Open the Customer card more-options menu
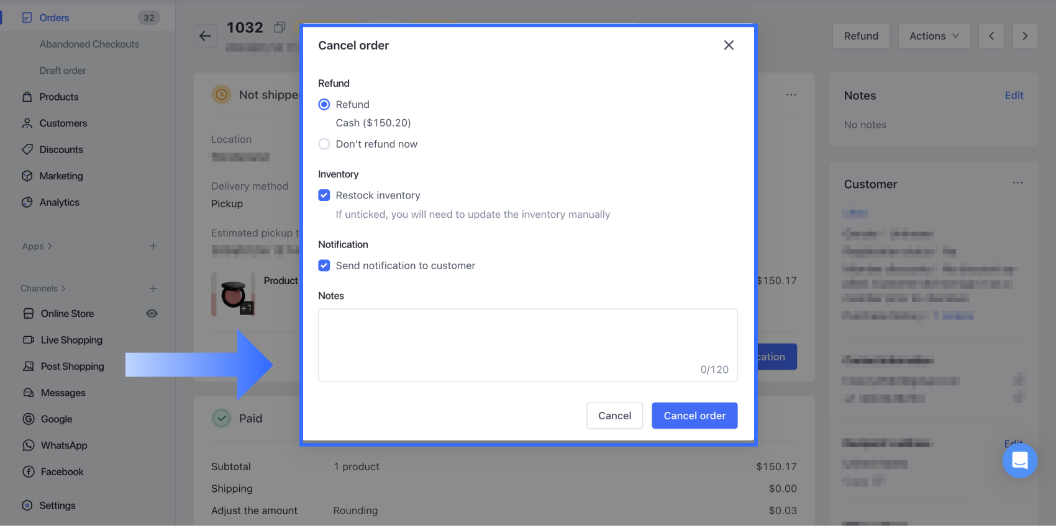The width and height of the screenshot is (1056, 526). point(1017,183)
